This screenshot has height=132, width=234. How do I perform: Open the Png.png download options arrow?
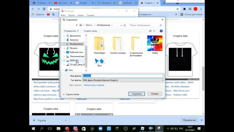point(66,120)
